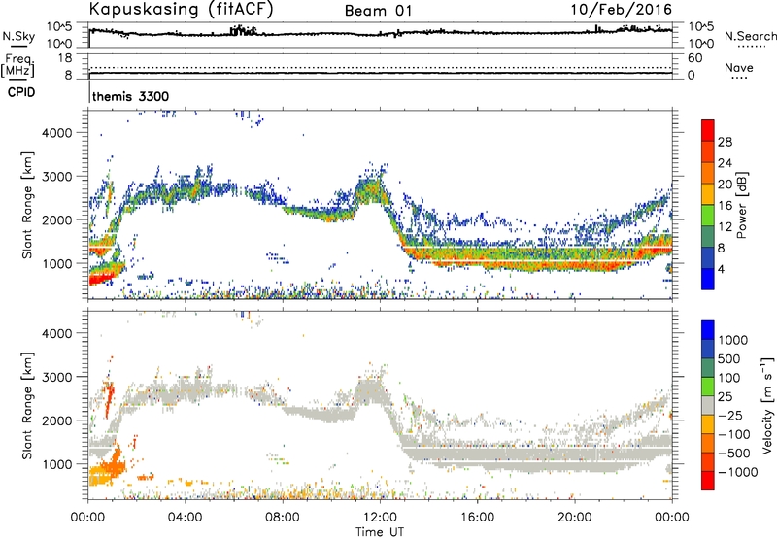777x538 pixels.
Task: Click the 'Slant Range [km]' label of the velocity panel
Action: pyautogui.click(x=27, y=405)
